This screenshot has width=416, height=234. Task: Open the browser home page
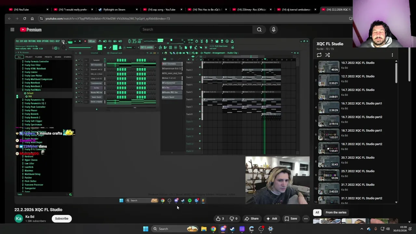(x=32, y=19)
